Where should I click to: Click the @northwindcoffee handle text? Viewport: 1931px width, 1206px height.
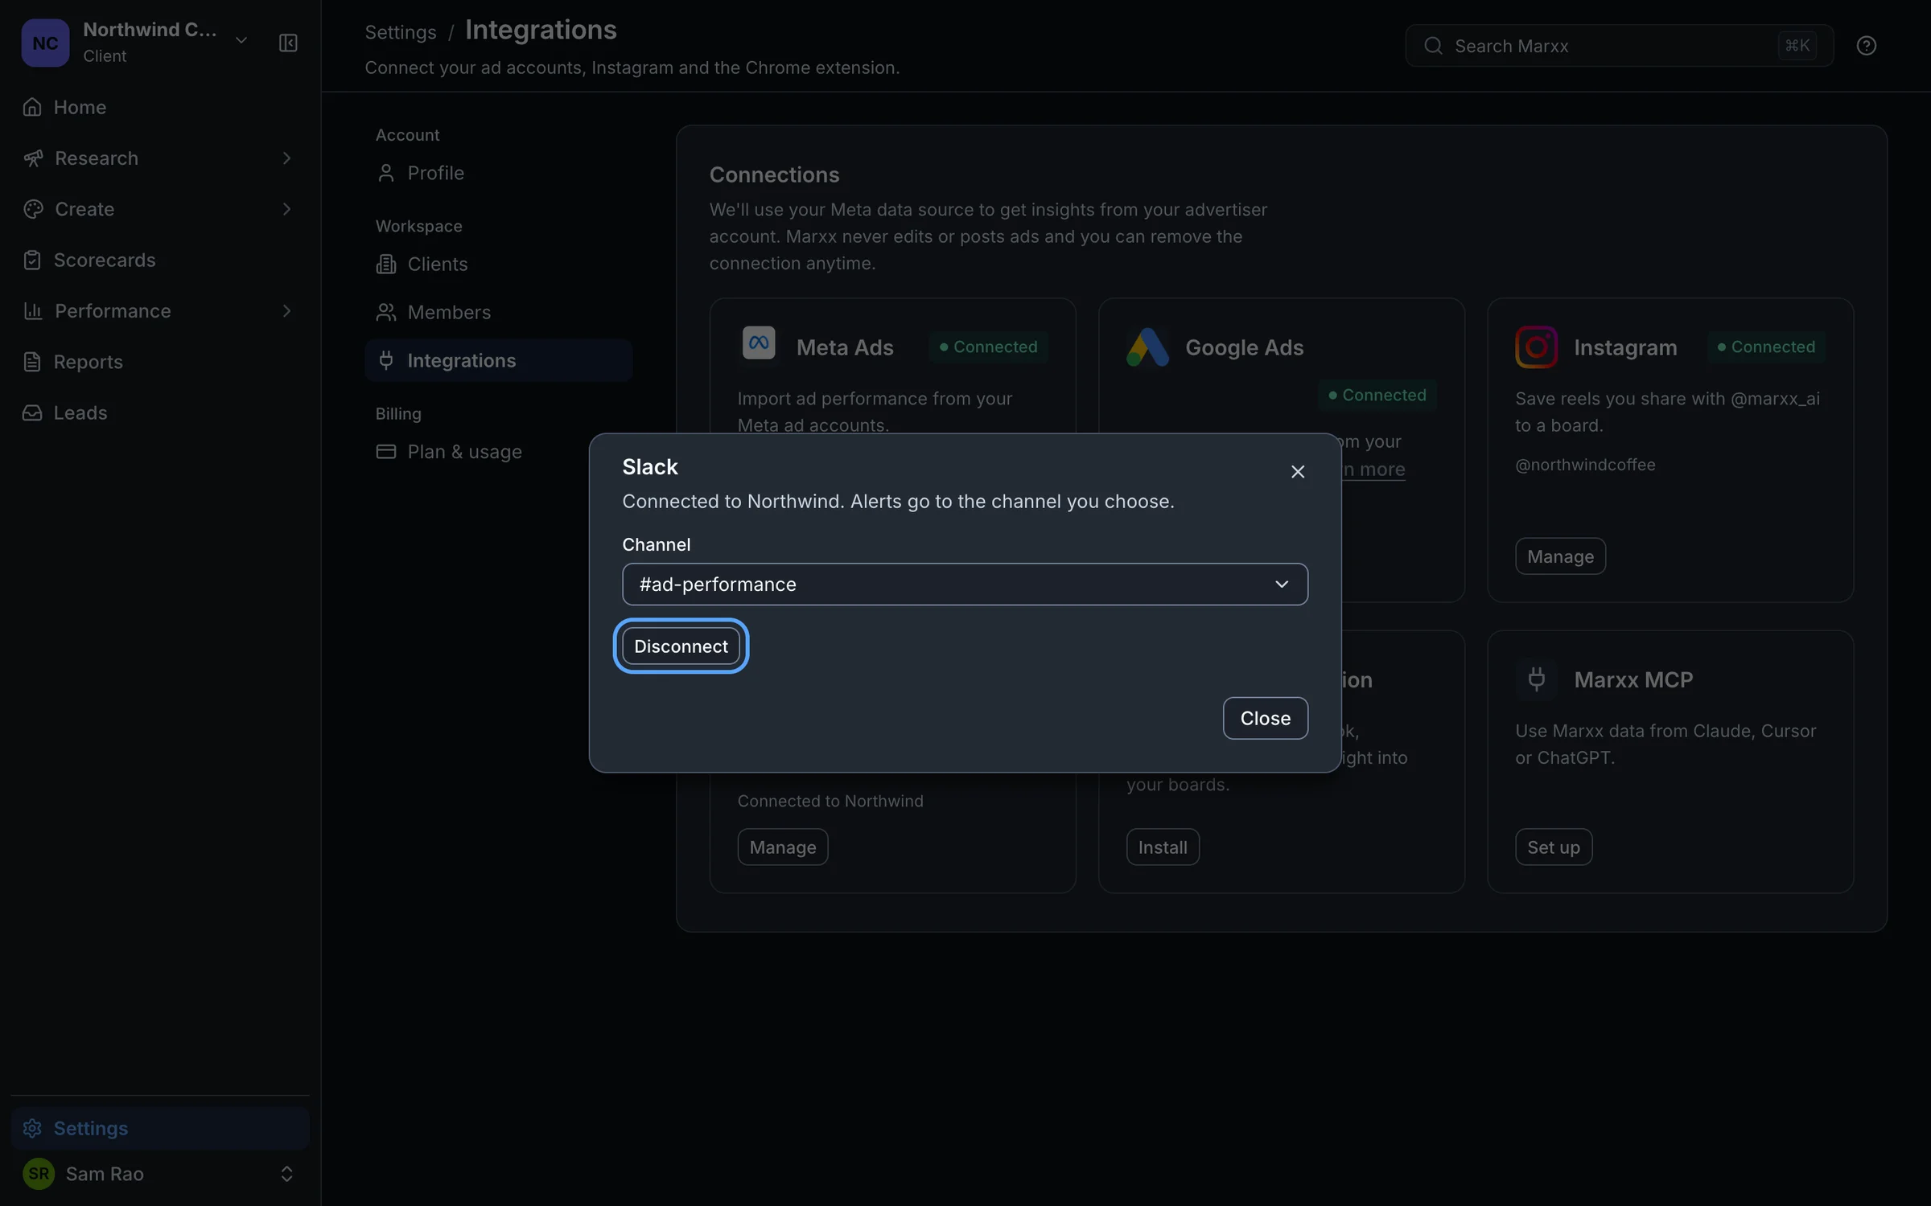(1585, 465)
